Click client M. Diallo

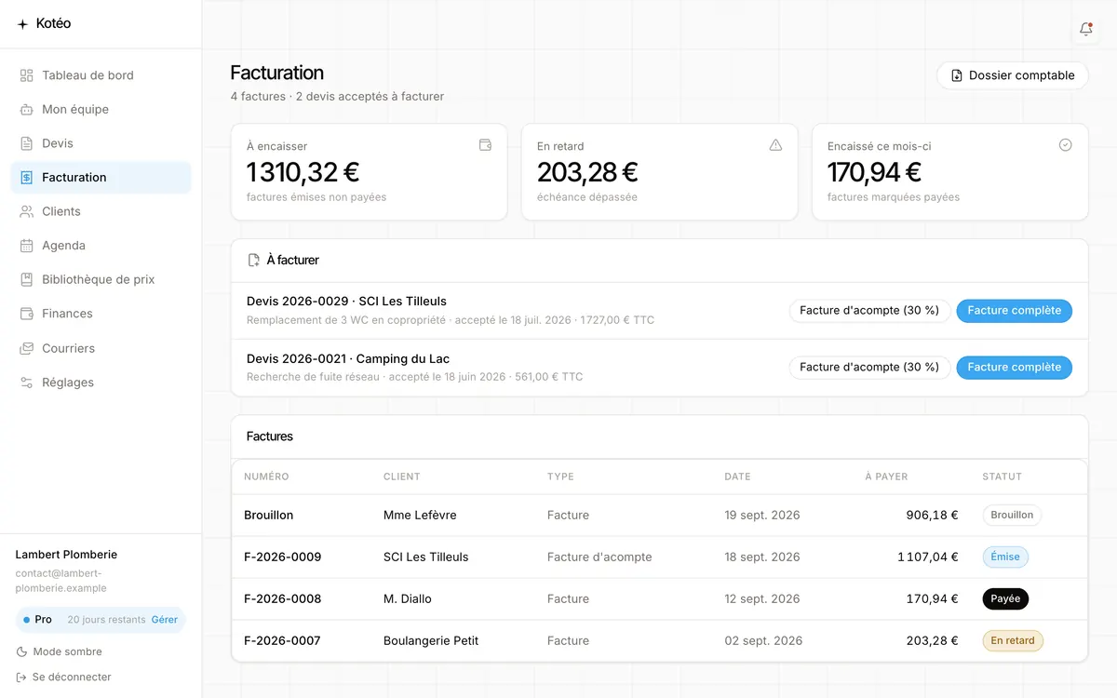[408, 599]
